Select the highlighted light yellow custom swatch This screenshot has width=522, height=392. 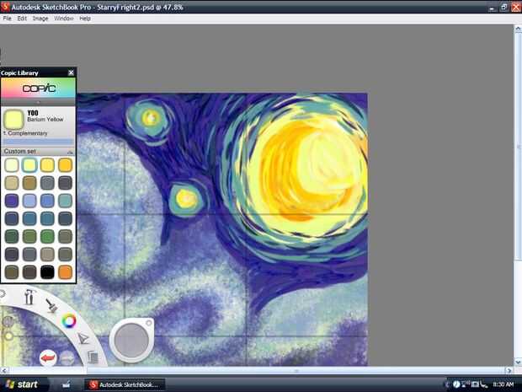point(29,165)
